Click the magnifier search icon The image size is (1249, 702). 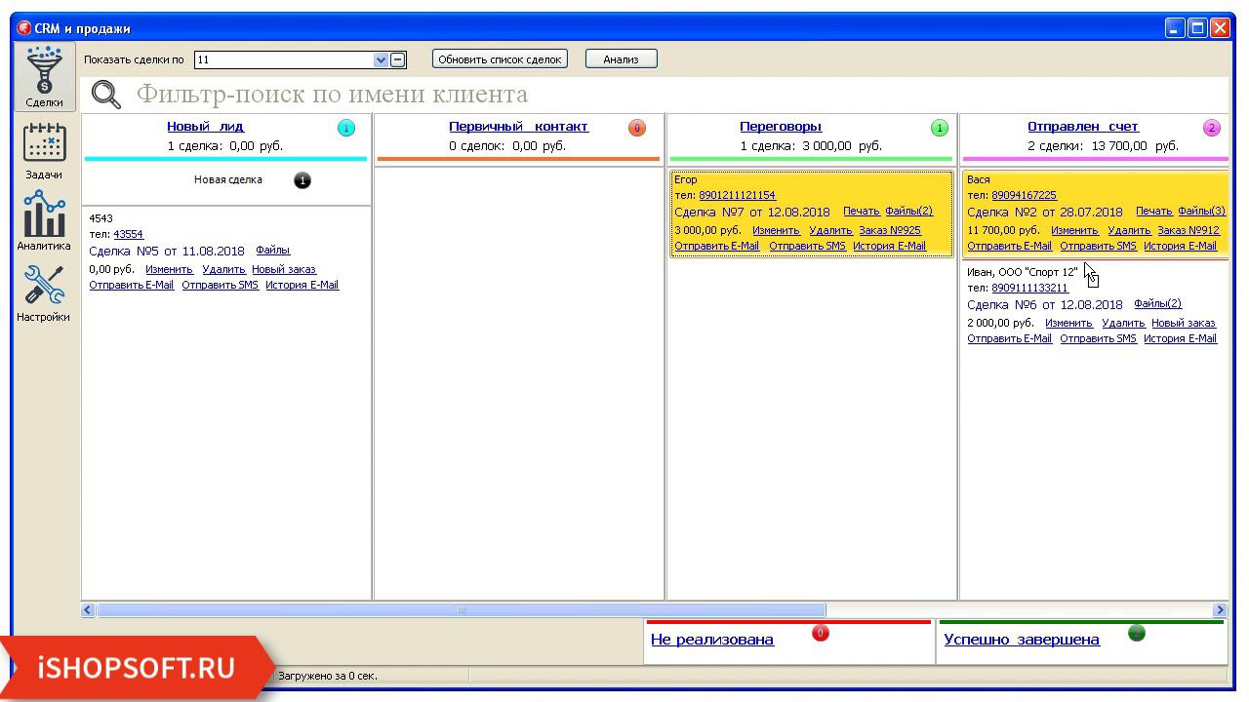pos(105,95)
